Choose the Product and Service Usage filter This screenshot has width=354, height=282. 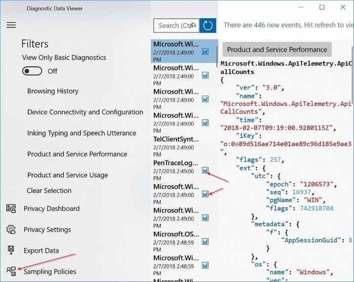point(67,175)
